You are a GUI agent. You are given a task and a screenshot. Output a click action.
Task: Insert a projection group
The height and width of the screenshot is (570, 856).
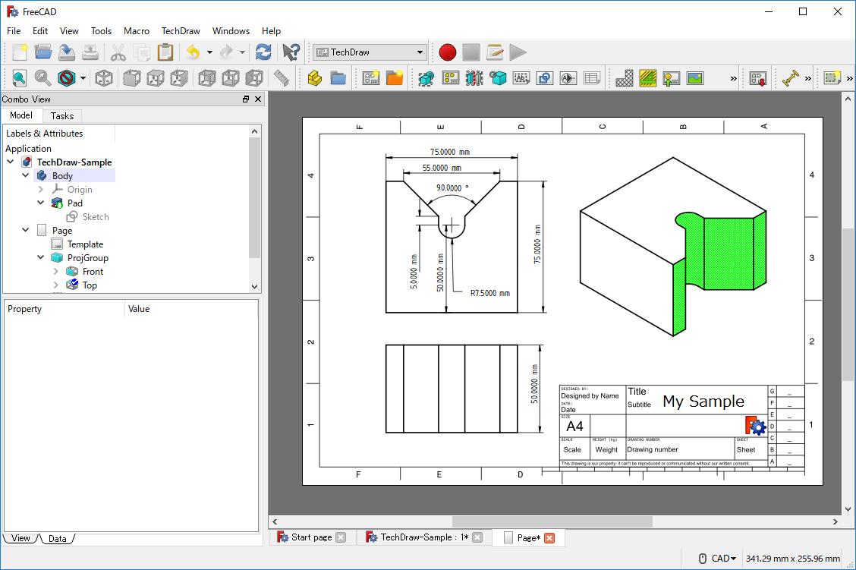click(x=450, y=77)
